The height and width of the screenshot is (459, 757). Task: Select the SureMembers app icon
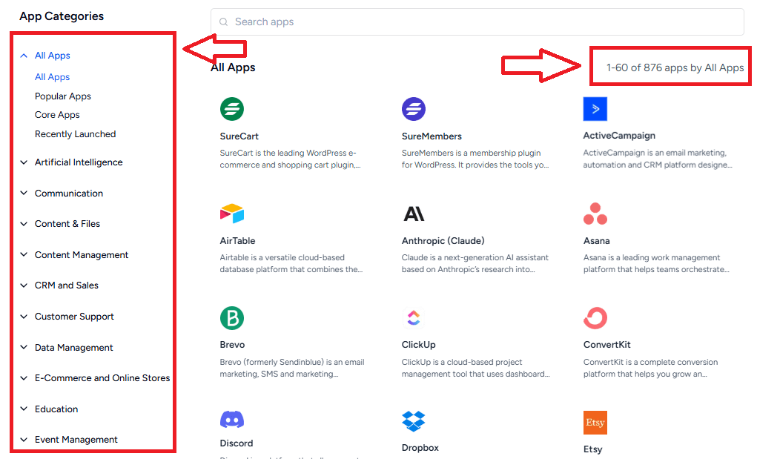pos(414,109)
